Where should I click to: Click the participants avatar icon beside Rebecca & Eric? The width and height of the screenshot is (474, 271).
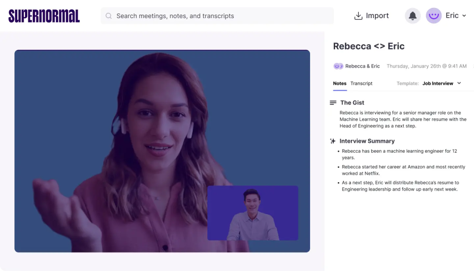[x=338, y=66]
